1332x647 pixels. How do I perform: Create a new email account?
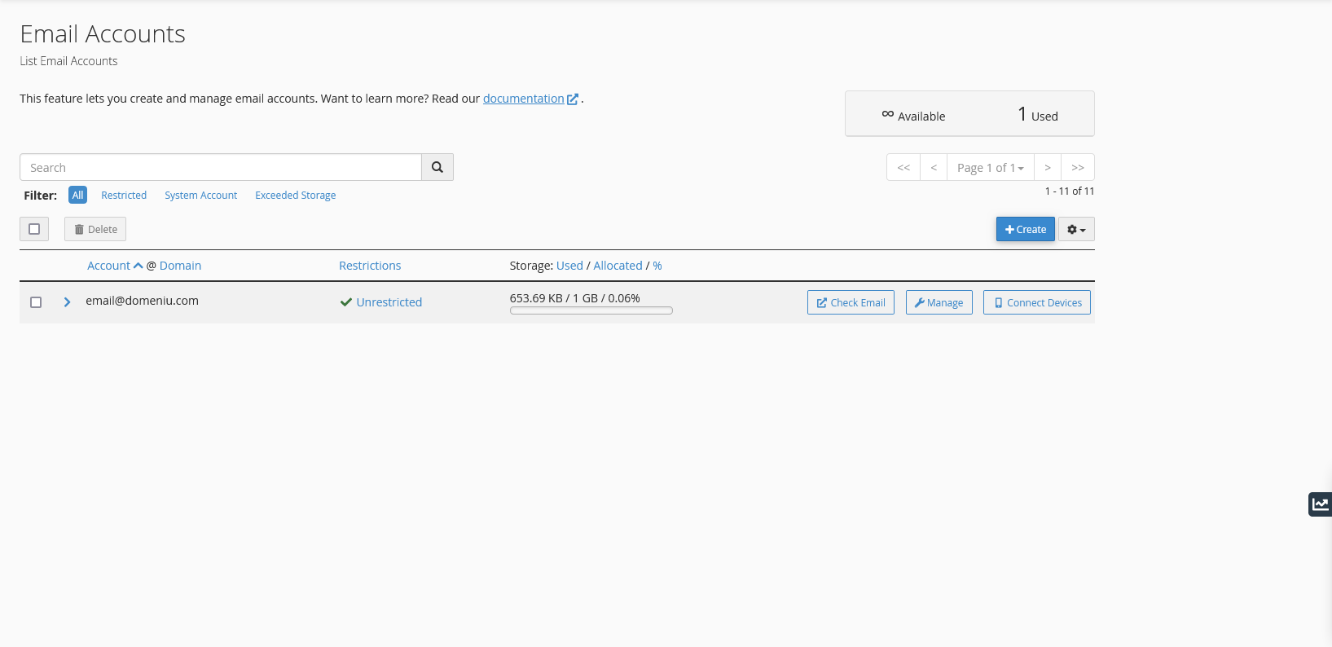[1026, 229]
